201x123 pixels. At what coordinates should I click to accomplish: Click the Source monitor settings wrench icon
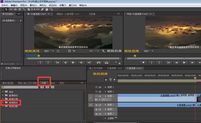[x=103, y=51]
